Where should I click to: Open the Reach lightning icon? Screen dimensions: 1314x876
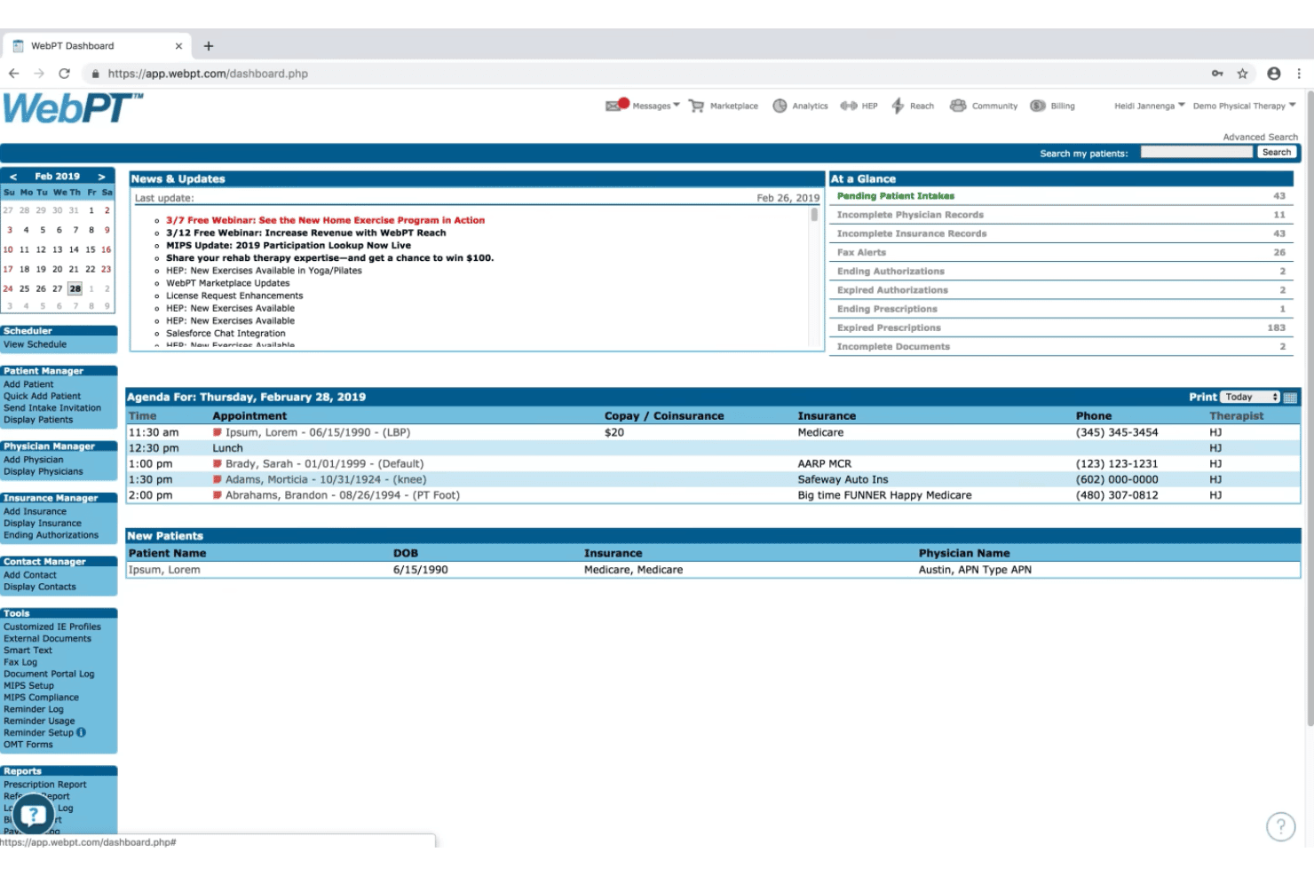tap(898, 106)
